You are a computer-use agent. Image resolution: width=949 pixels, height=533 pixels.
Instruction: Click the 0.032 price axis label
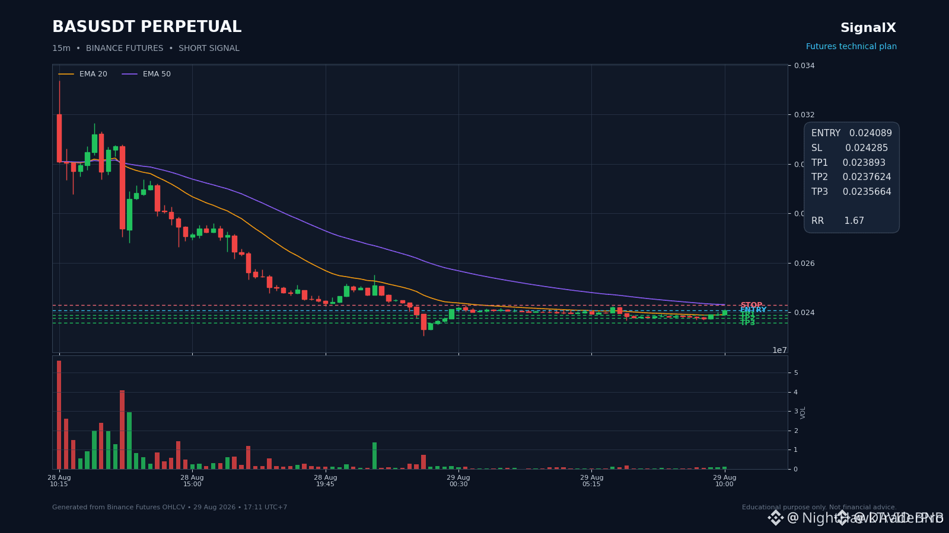pyautogui.click(x=804, y=115)
